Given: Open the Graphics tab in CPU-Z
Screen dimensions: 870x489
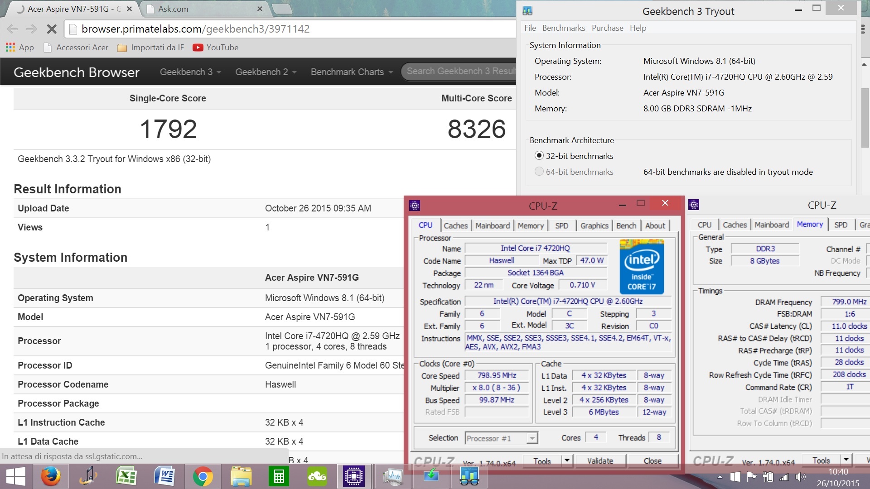Looking at the screenshot, I should [594, 225].
